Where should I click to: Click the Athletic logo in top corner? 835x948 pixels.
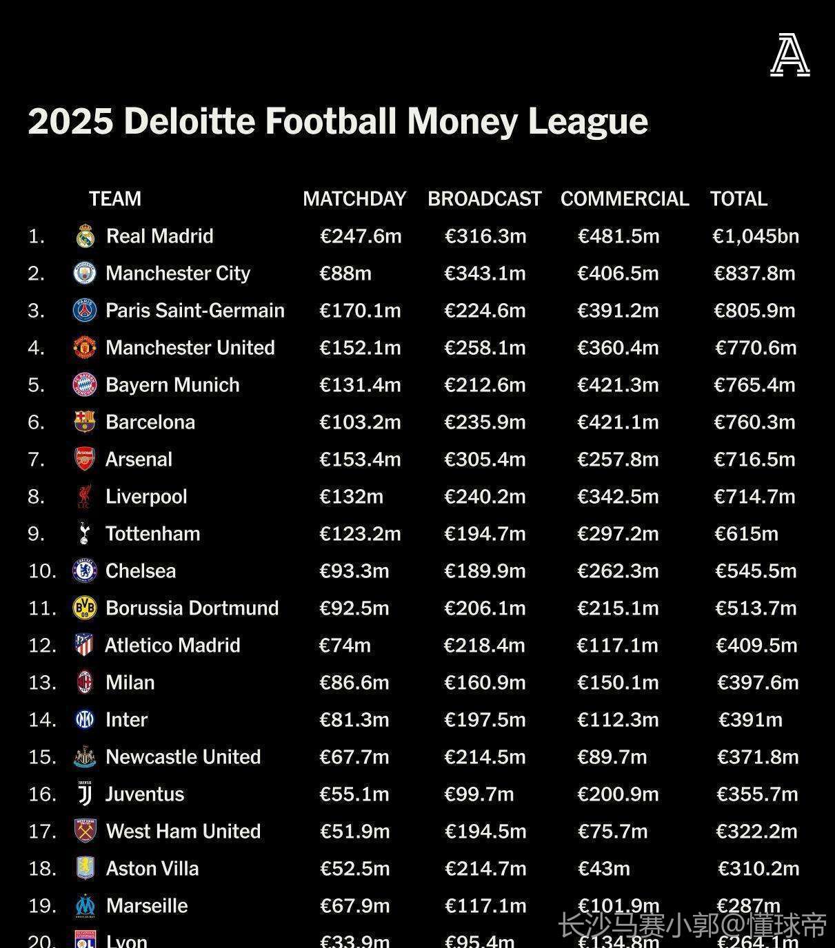790,55
